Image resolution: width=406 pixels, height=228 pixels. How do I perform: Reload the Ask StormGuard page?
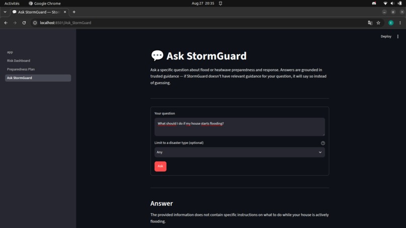[24, 23]
